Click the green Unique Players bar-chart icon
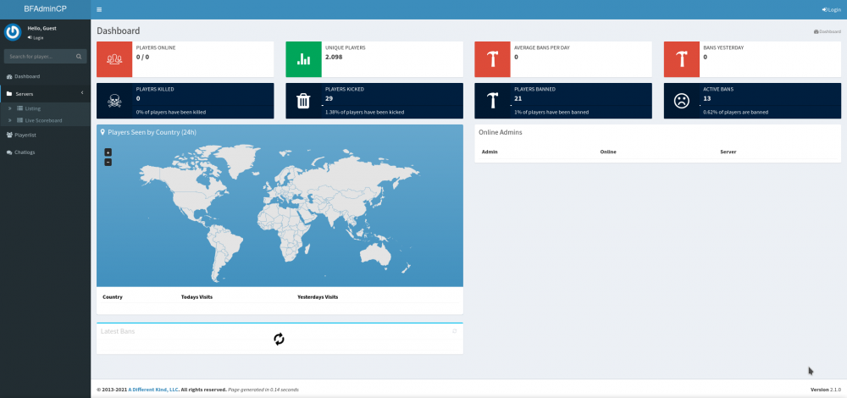 [x=303, y=60]
